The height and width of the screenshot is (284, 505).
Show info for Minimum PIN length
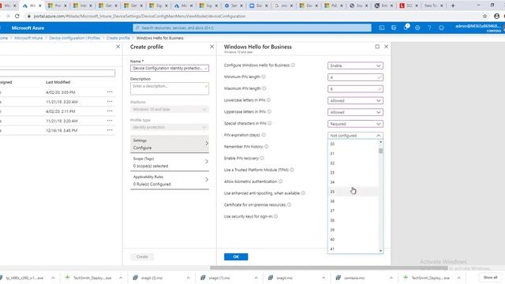tap(264, 77)
